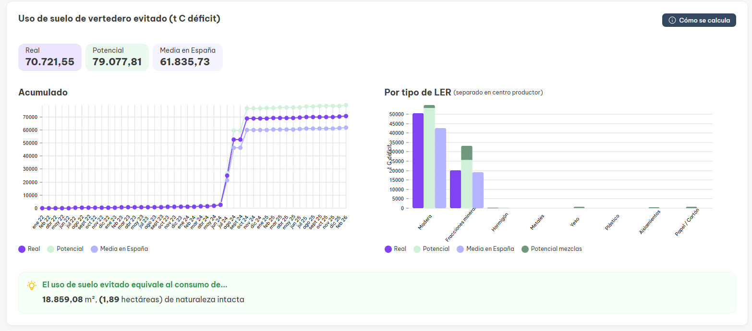Click the lightbulb icon in the equivalence banner
The image size is (752, 331).
32,285
